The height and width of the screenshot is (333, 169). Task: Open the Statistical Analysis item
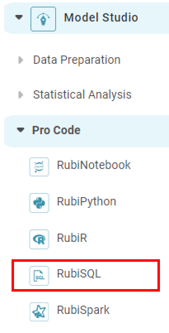(82, 95)
